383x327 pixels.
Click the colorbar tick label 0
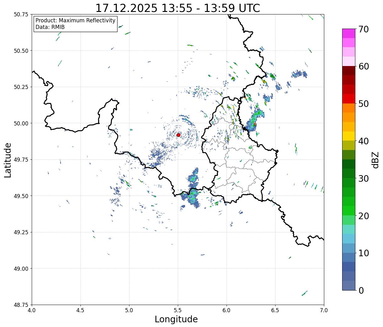[x=361, y=290]
